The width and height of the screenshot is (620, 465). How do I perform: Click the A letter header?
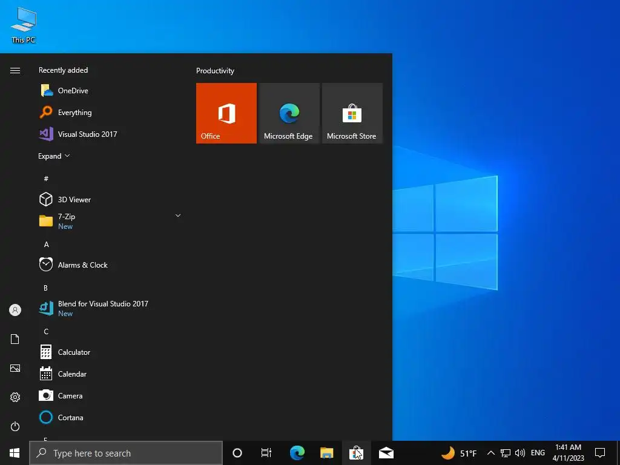click(x=46, y=245)
